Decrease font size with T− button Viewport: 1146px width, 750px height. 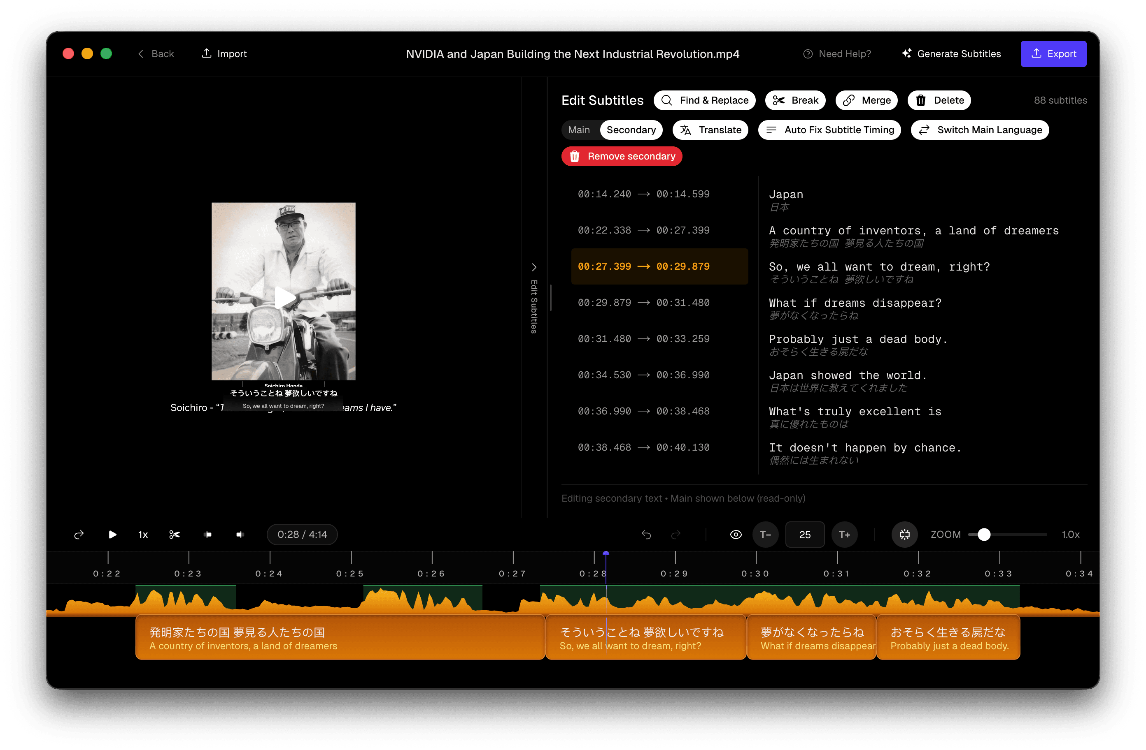point(766,535)
